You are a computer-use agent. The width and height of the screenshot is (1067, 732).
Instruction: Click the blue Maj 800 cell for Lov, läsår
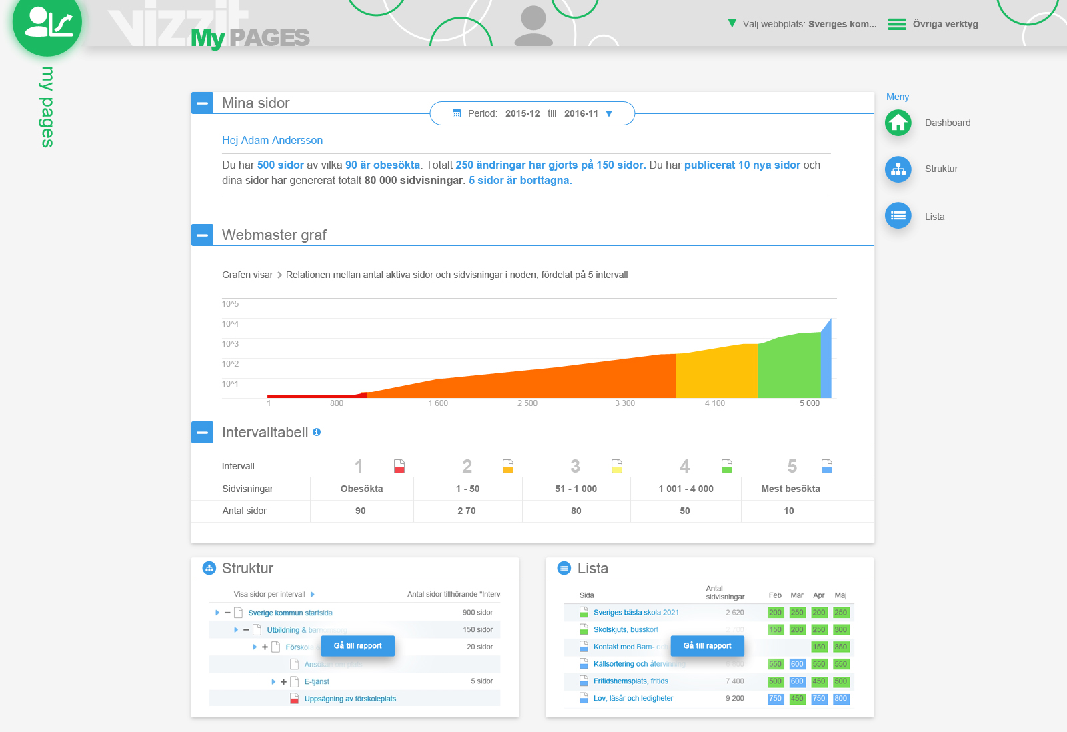point(841,699)
